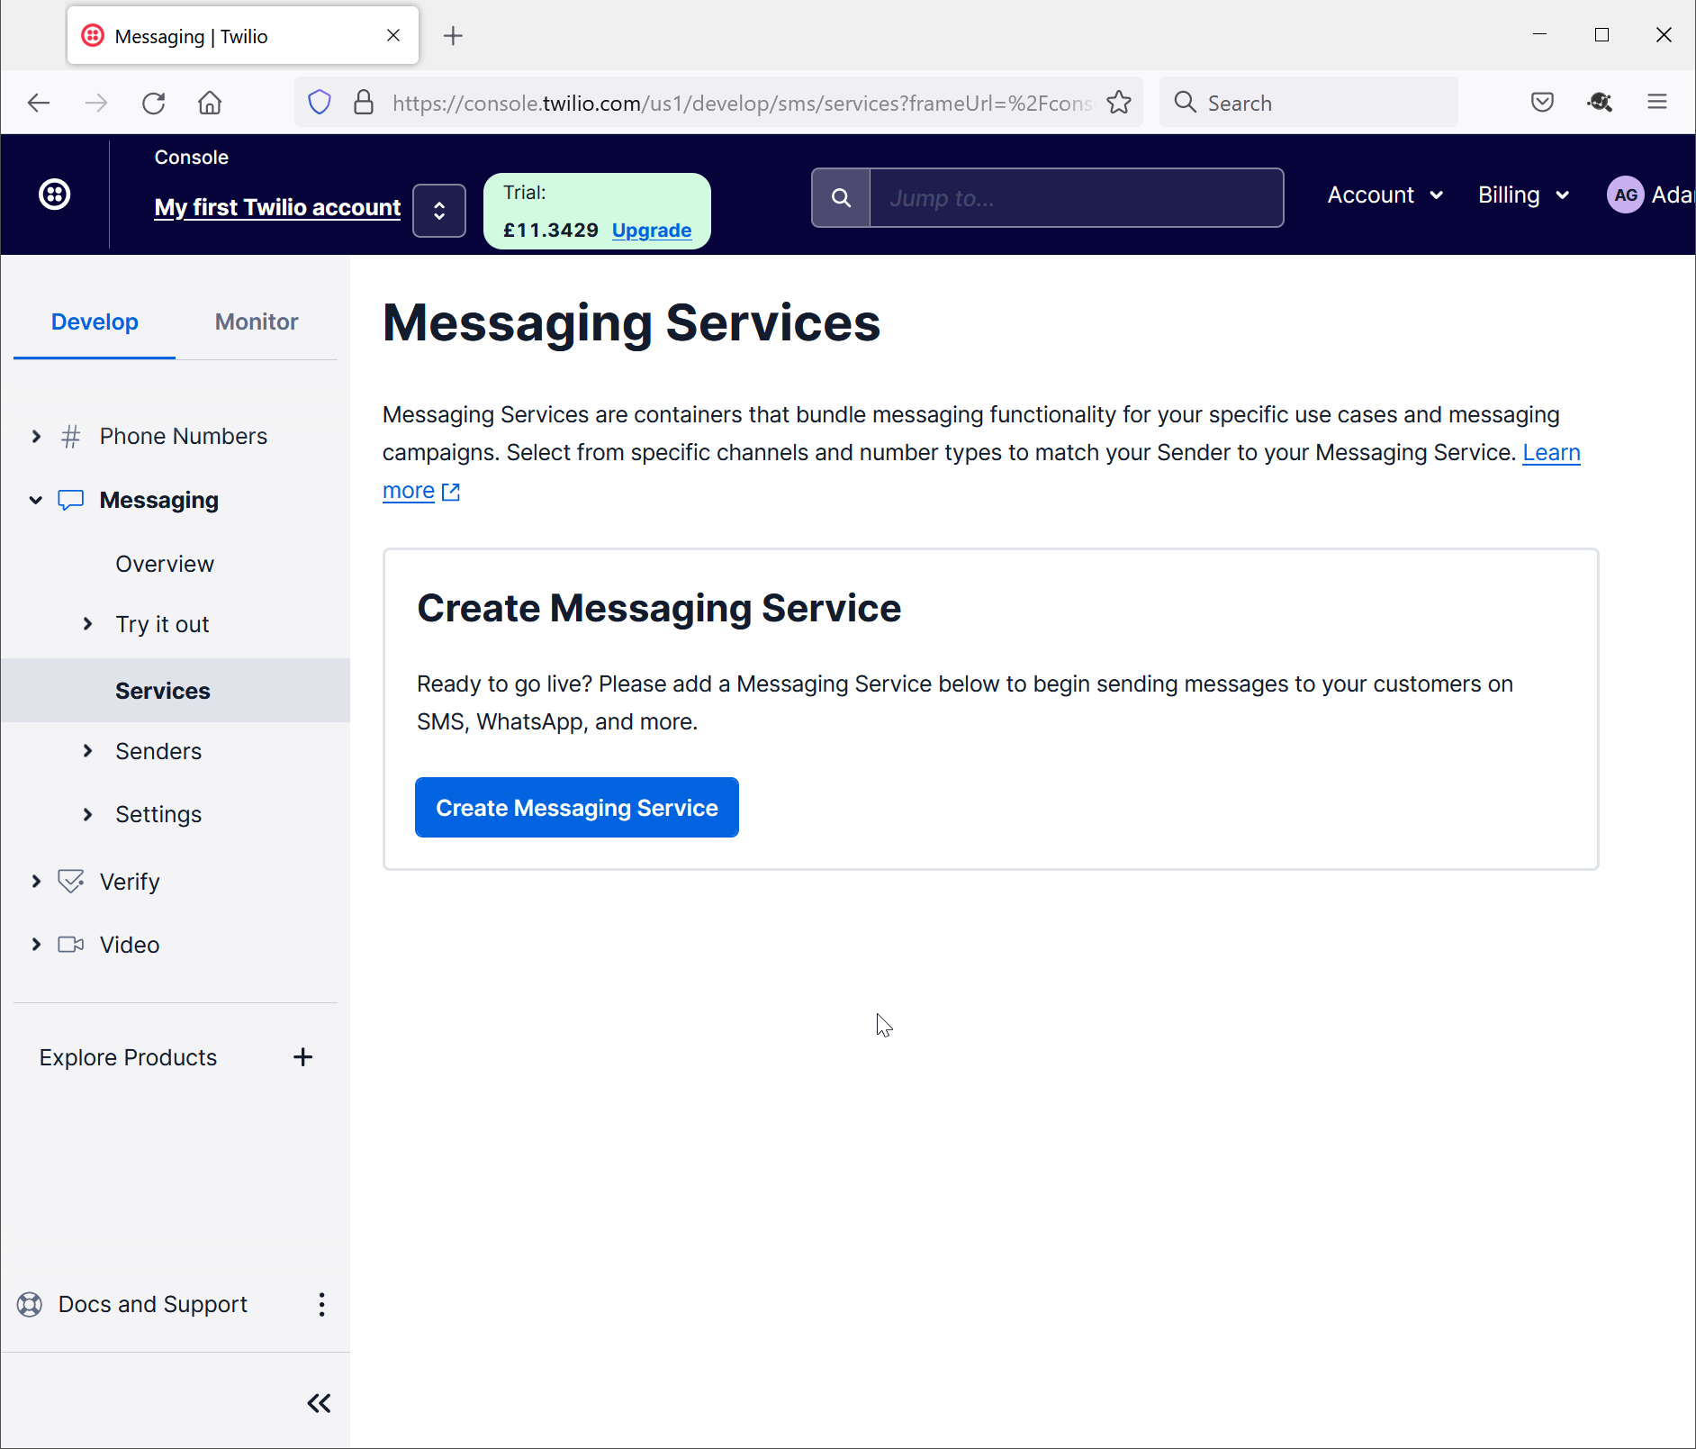This screenshot has width=1696, height=1449.
Task: Click the Twilio logo icon
Action: [x=55, y=195]
